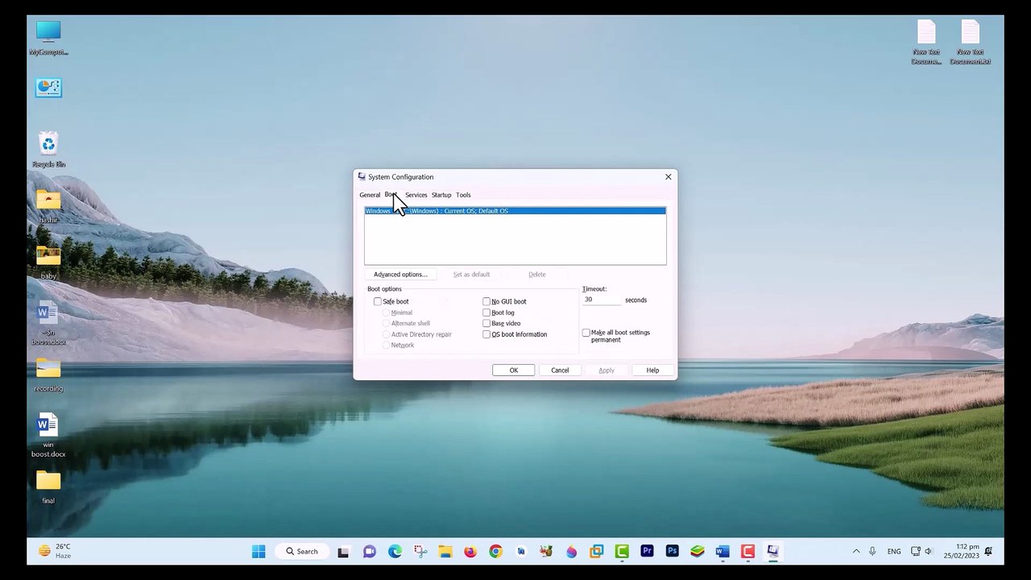Open the colorful teardrop app on taskbar
This screenshot has height=580, width=1031.
click(571, 552)
